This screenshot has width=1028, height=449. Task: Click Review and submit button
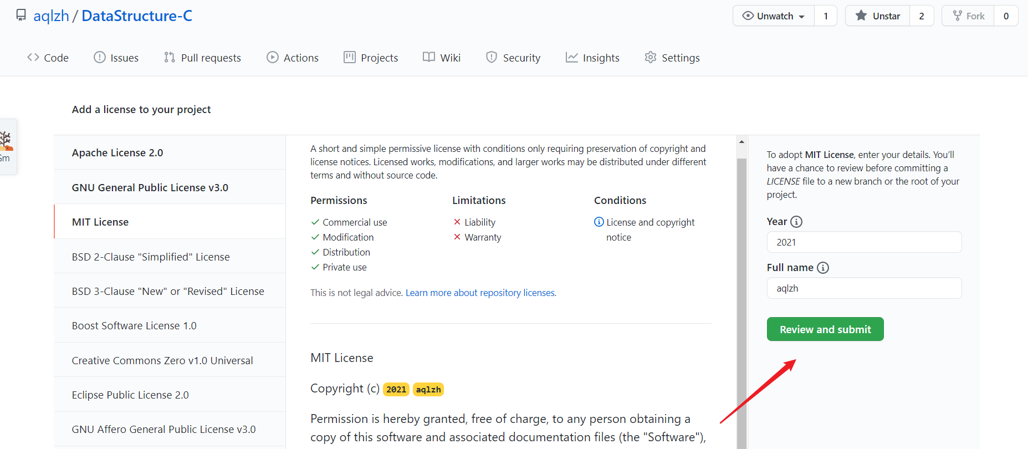(x=825, y=329)
